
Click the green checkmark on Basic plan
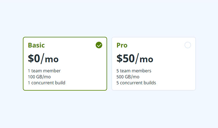pyautogui.click(x=99, y=45)
